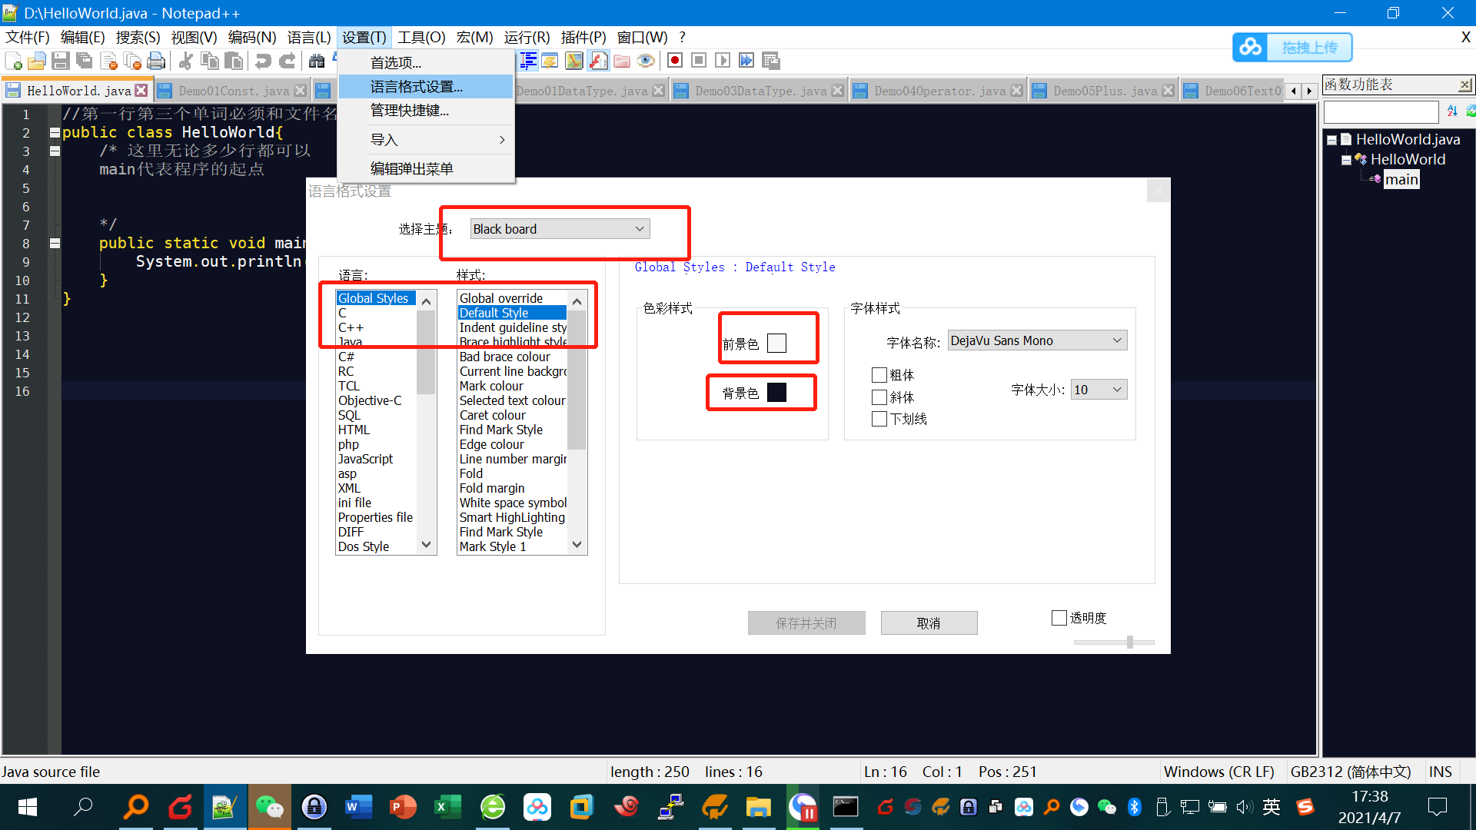Open the DejaVu Sans Mono font dropdown

[x=1118, y=340]
